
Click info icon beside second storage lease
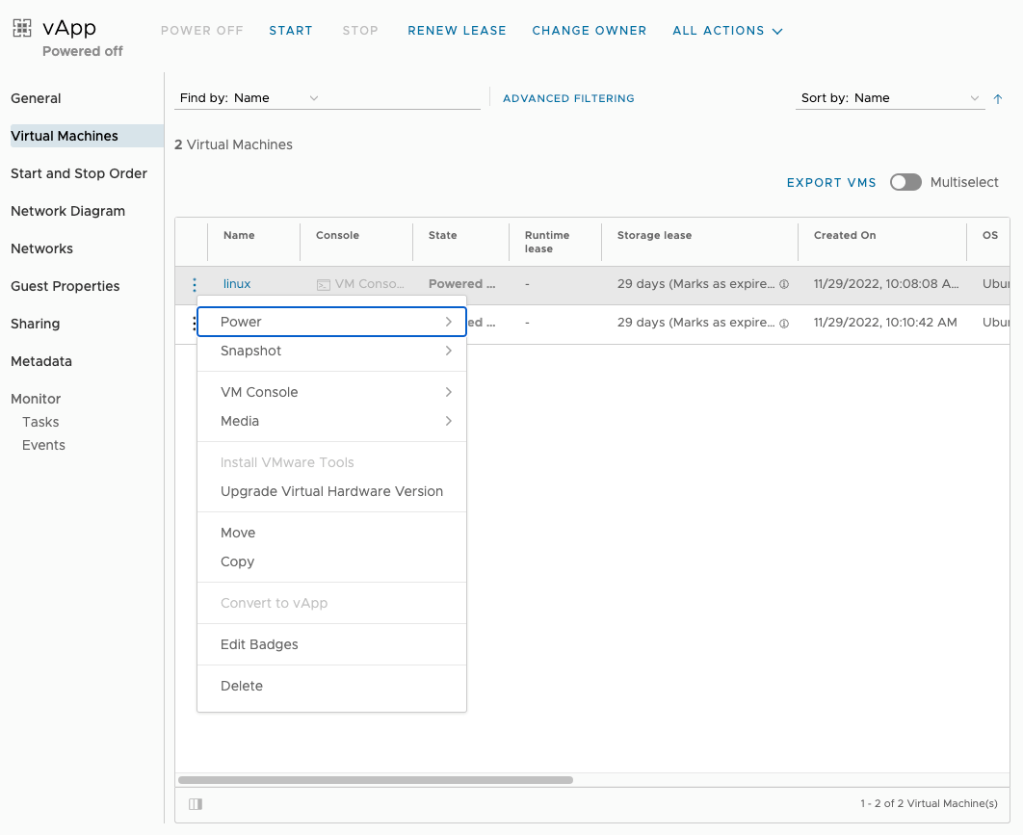(784, 324)
